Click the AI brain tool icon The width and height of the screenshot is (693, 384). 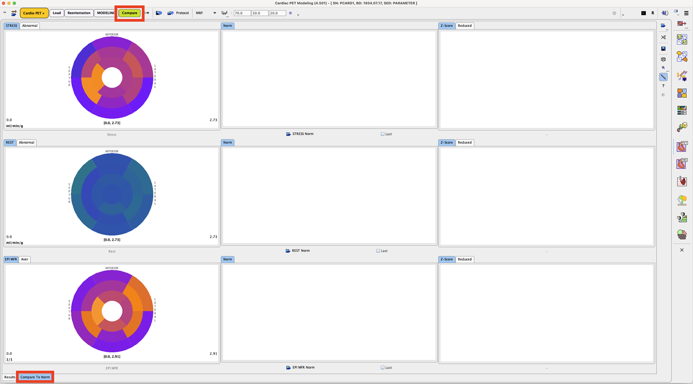click(x=665, y=13)
